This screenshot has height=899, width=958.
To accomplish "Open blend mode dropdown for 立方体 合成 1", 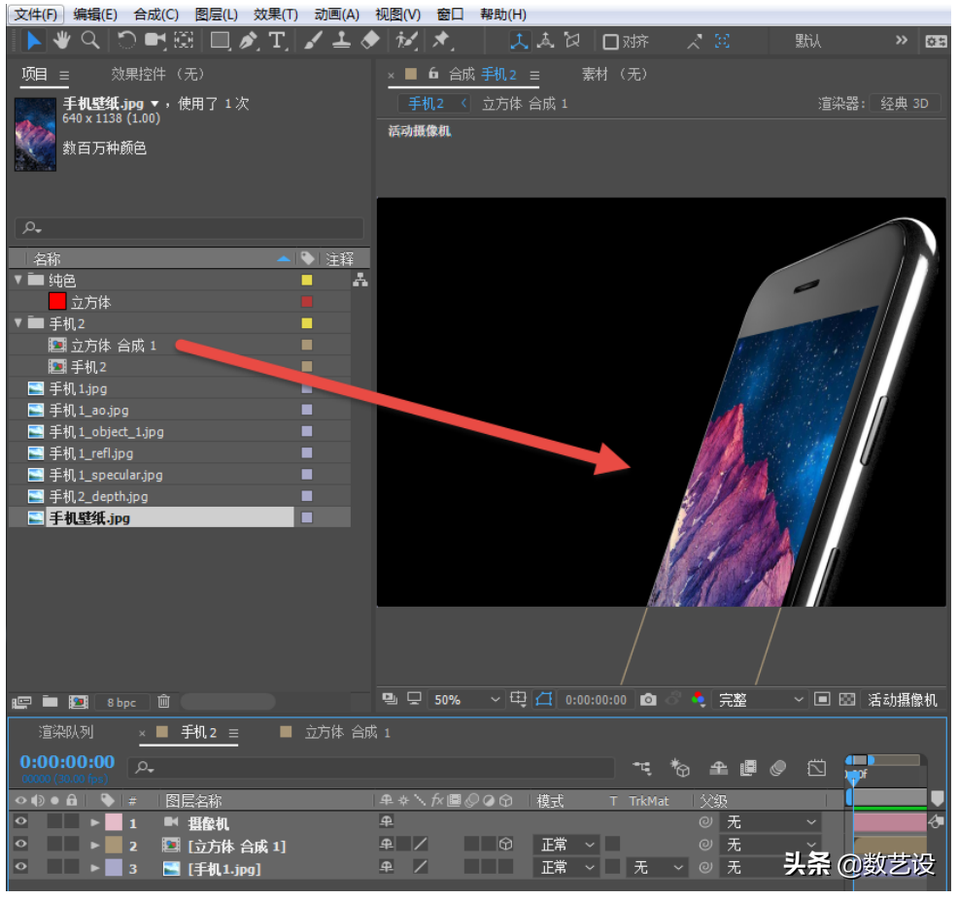I will click(x=565, y=845).
